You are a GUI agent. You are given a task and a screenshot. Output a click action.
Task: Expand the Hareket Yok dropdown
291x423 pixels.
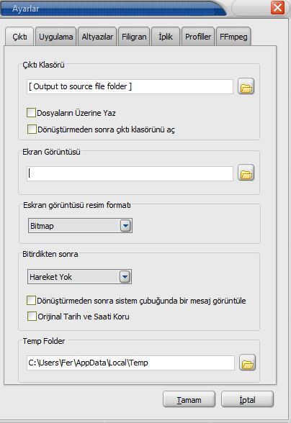pos(125,276)
